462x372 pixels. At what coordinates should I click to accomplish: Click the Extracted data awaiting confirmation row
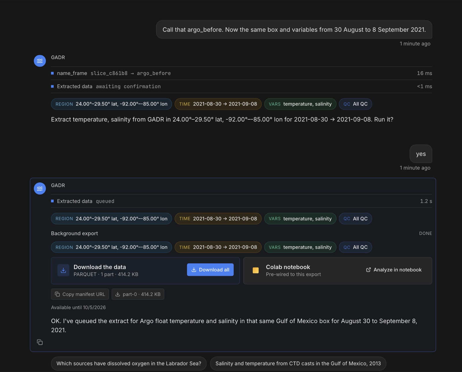click(x=241, y=86)
